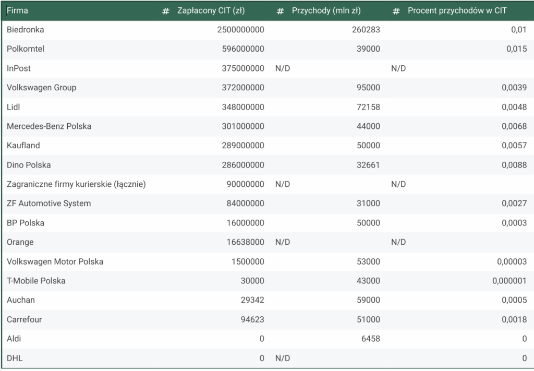Click the Polkomtel CIT value 596000000
This screenshot has width=534, height=371.
pos(240,49)
